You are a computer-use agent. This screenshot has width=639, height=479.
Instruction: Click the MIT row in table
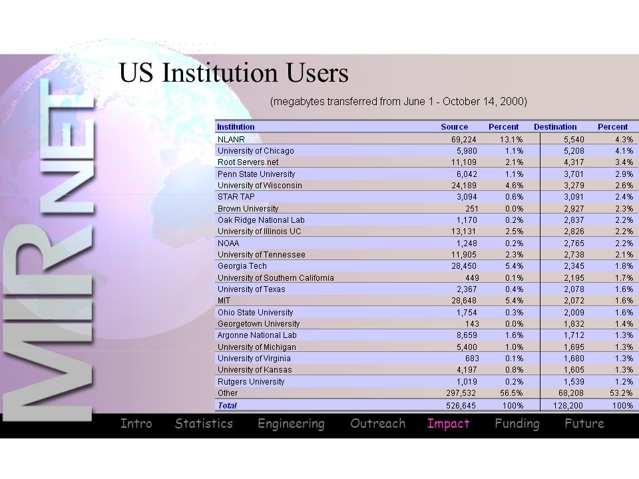[x=425, y=301]
